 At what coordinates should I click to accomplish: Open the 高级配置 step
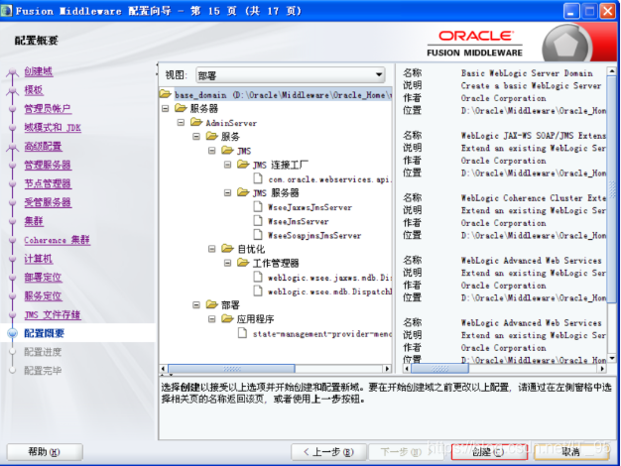(44, 146)
